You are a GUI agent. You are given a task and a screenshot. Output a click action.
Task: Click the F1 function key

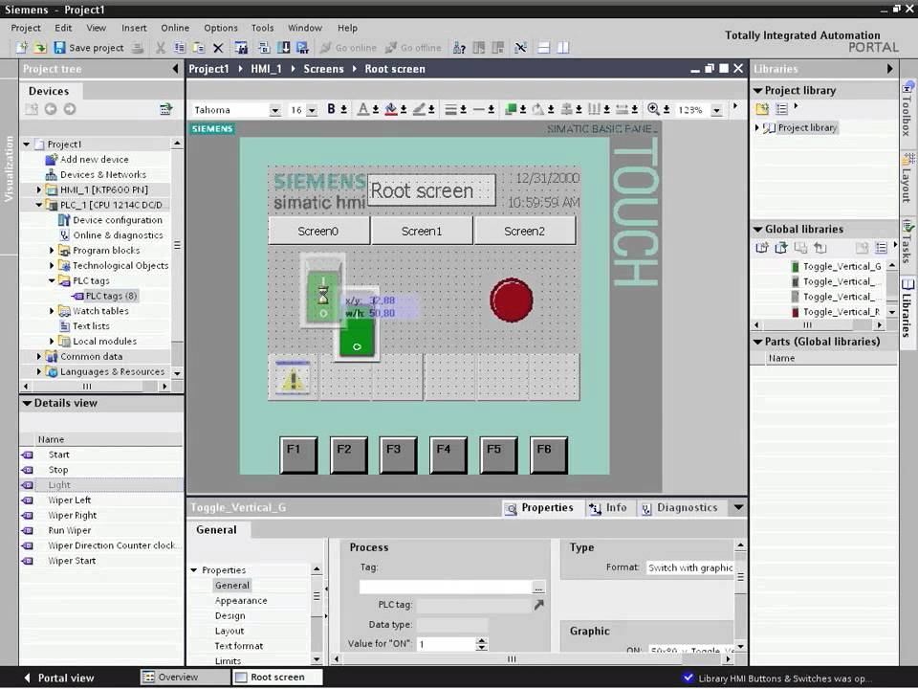(298, 455)
